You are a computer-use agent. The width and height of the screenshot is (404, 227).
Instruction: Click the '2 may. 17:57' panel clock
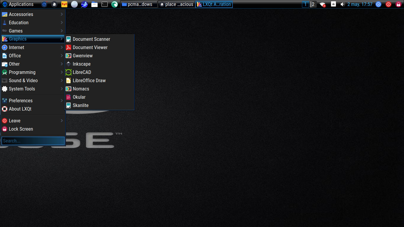[360, 4]
